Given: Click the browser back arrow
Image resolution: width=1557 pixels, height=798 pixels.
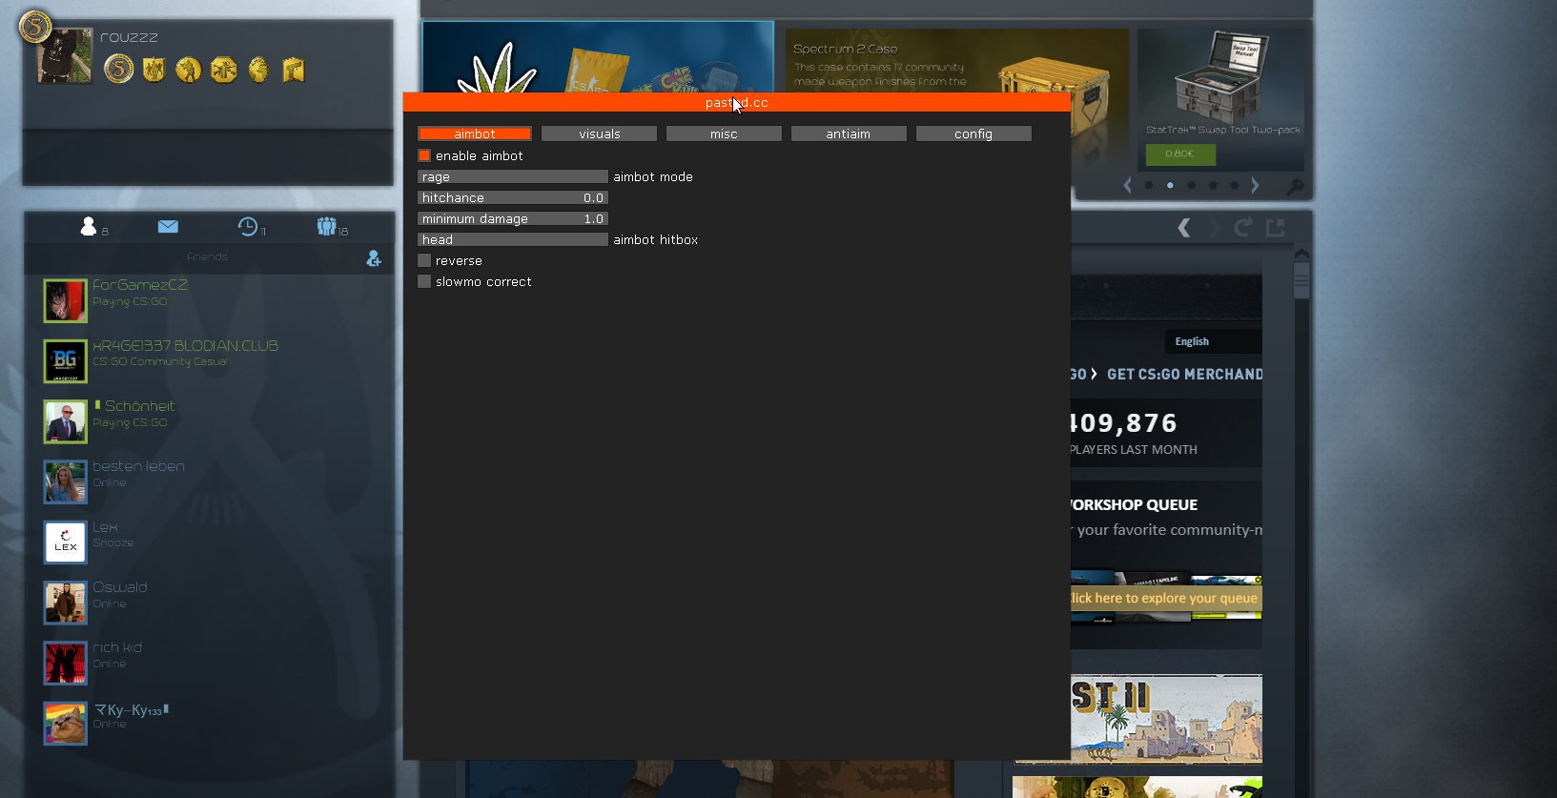Looking at the screenshot, I should point(1184,228).
